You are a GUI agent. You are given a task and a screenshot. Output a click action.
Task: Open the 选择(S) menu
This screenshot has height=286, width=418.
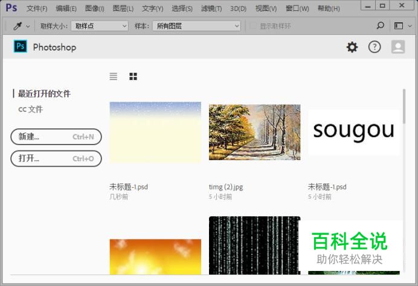[182, 9]
